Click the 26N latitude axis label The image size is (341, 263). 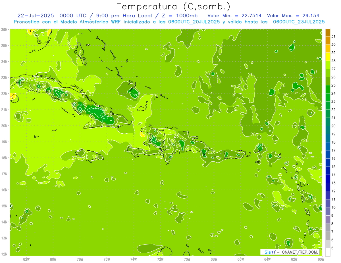click(4, 30)
